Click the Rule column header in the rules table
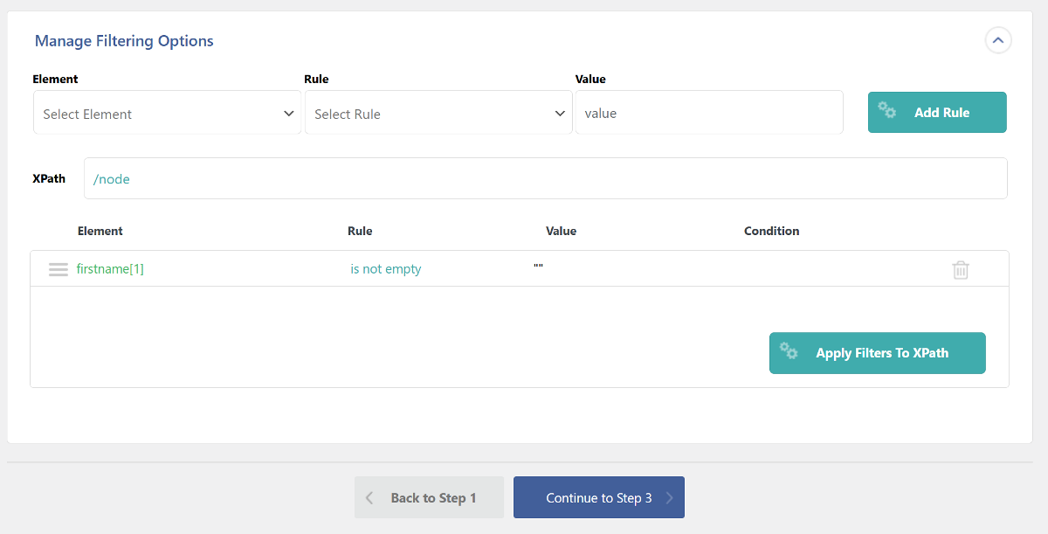 [360, 232]
